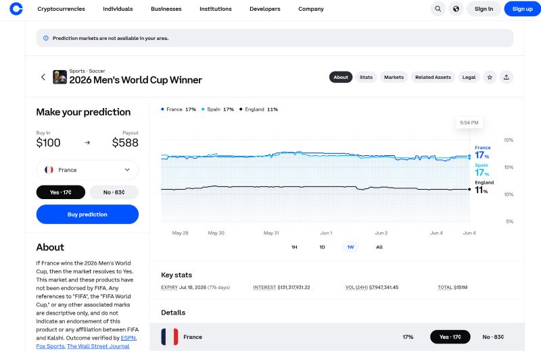Open the Cryptocurrencies nav menu

click(61, 9)
